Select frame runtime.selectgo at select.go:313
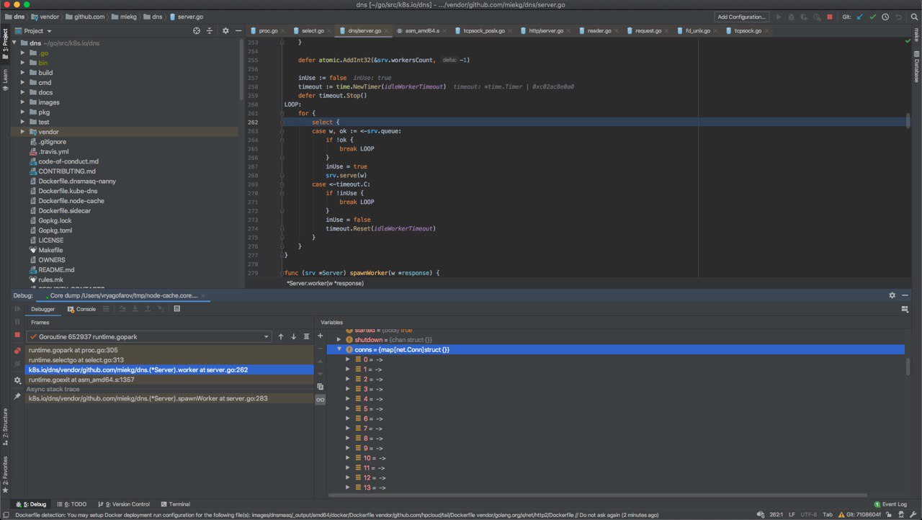This screenshot has width=922, height=520. click(x=169, y=359)
